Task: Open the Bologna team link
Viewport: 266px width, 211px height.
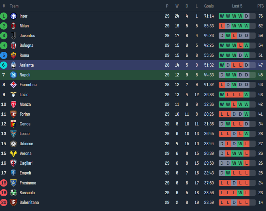Action: 26,46
